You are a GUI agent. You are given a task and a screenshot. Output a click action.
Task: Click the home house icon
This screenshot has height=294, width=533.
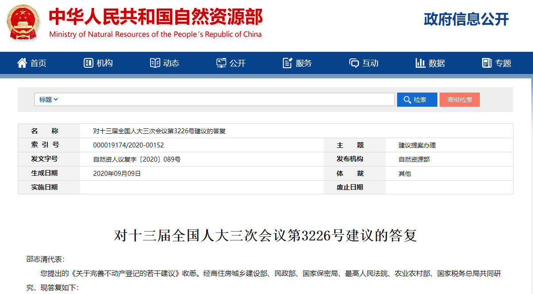coord(22,63)
